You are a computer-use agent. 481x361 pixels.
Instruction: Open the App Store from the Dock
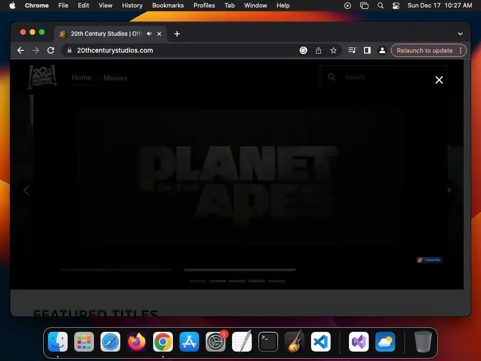tap(189, 342)
